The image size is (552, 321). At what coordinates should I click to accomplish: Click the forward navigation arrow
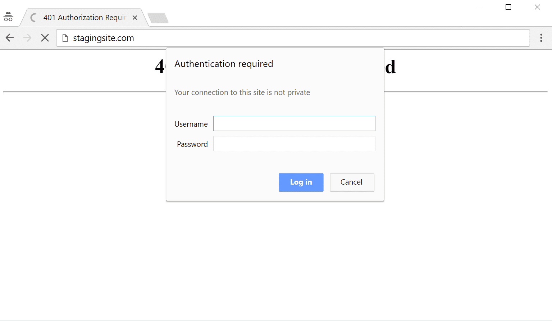click(27, 37)
